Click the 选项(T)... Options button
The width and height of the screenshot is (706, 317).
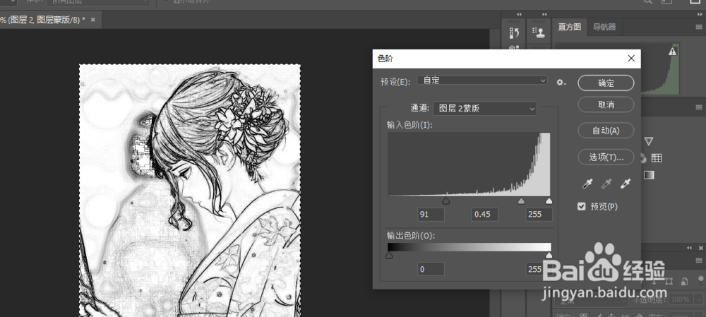(606, 157)
